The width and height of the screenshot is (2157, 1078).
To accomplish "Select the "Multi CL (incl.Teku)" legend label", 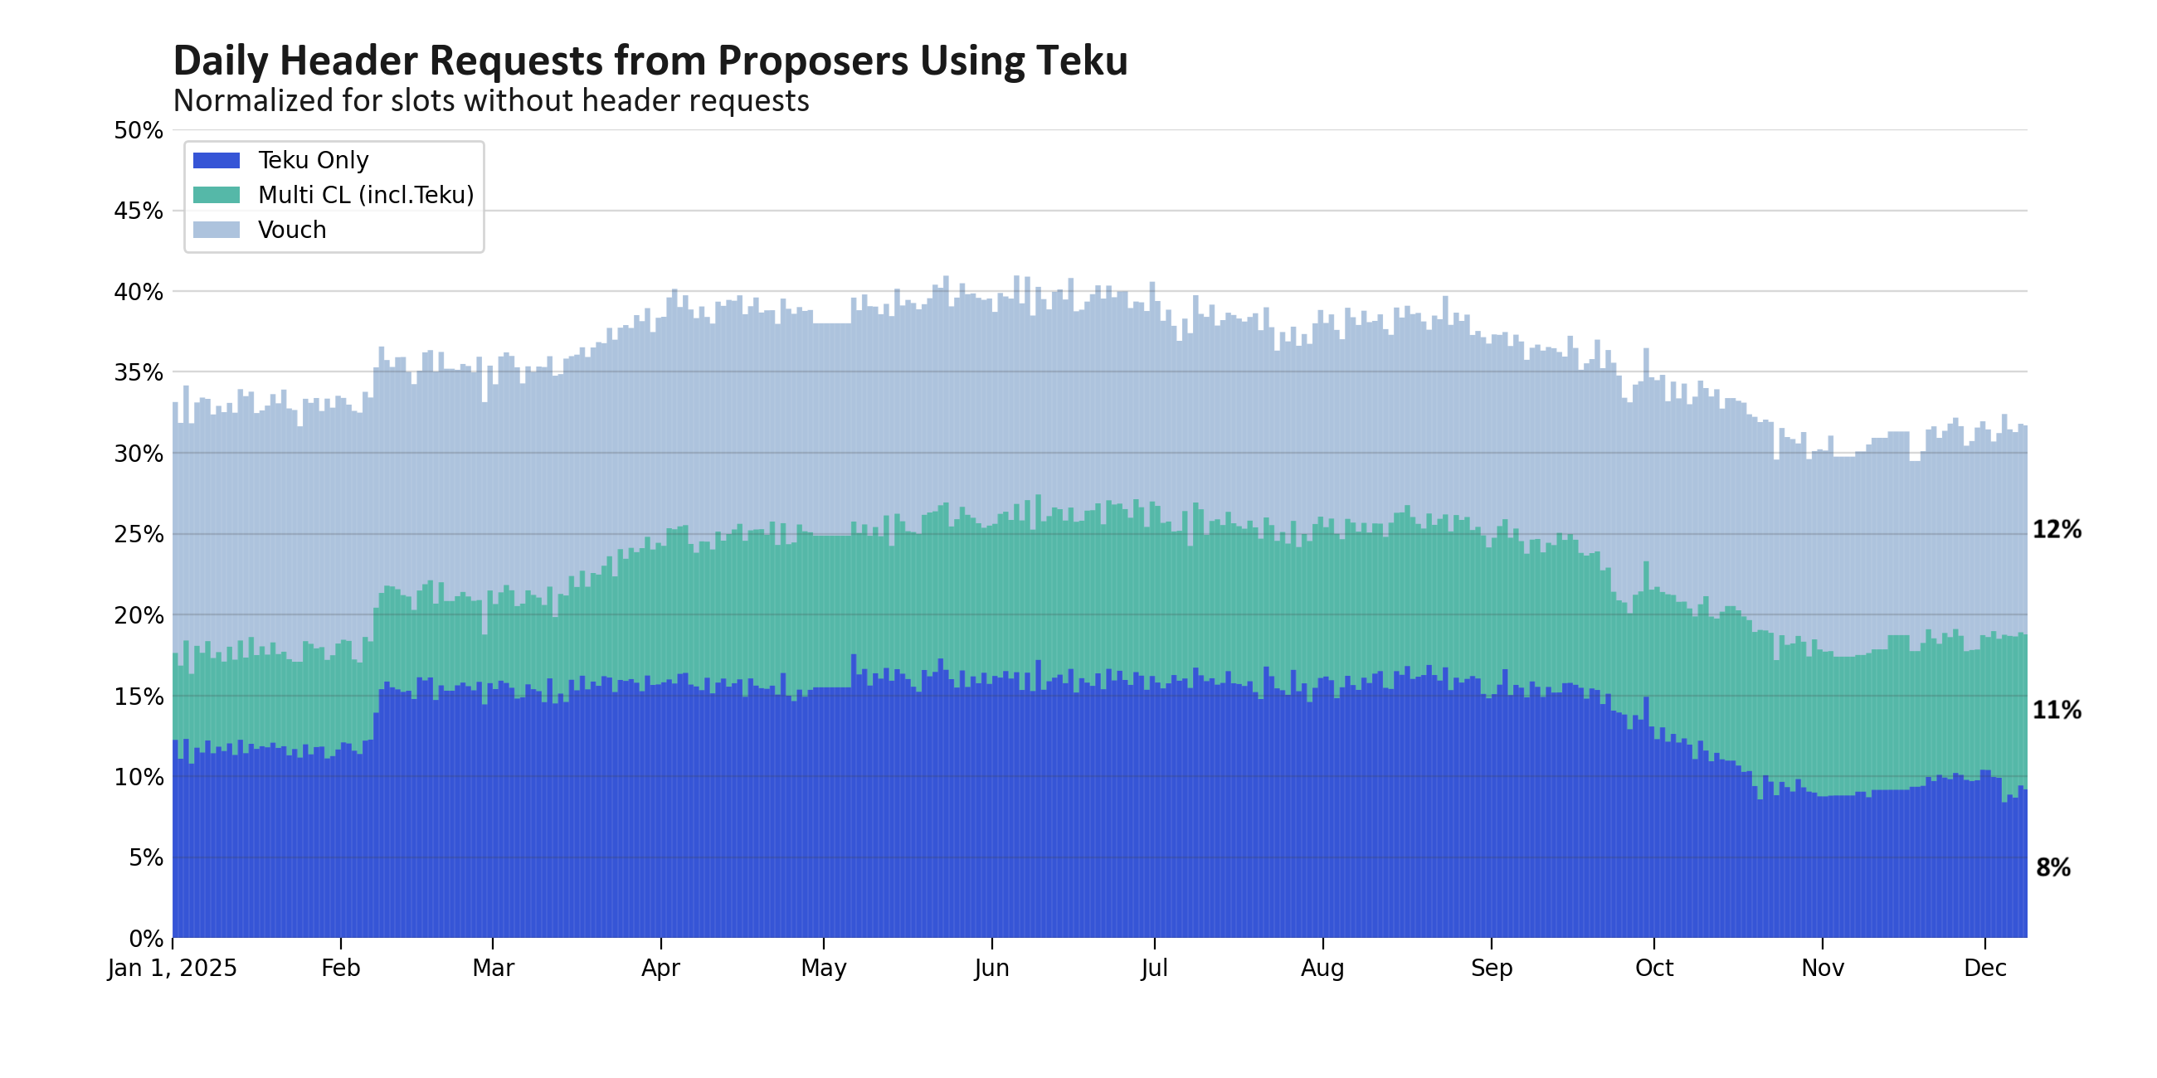I will pyautogui.click(x=366, y=195).
